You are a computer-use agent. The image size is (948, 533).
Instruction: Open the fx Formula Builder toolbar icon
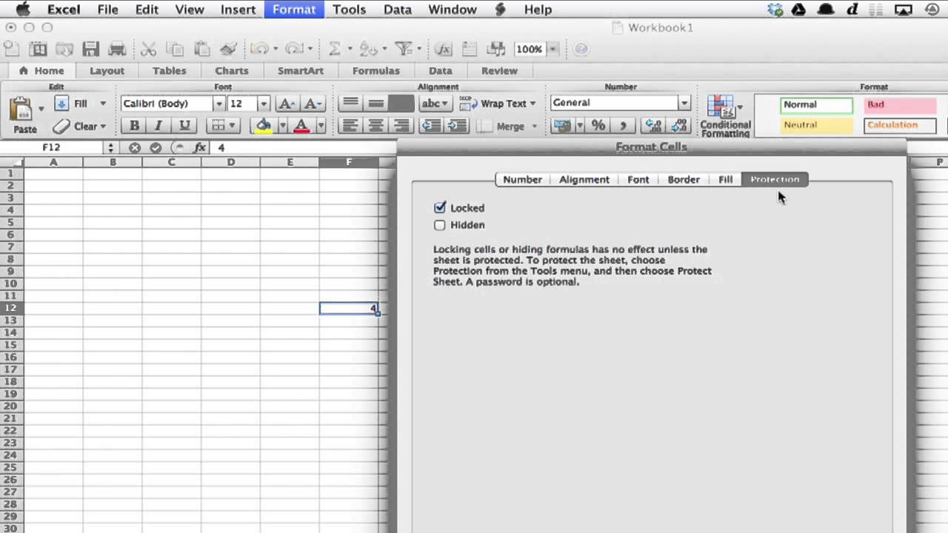[x=443, y=49]
